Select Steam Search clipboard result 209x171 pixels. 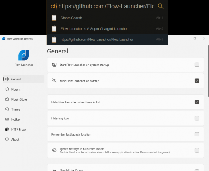[107, 18]
